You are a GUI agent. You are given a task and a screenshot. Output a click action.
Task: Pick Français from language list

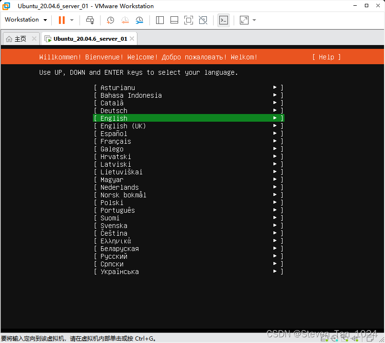coord(189,141)
